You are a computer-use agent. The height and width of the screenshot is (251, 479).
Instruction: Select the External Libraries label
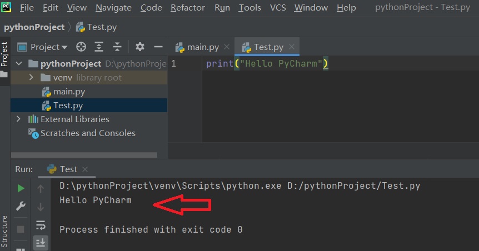[75, 119]
